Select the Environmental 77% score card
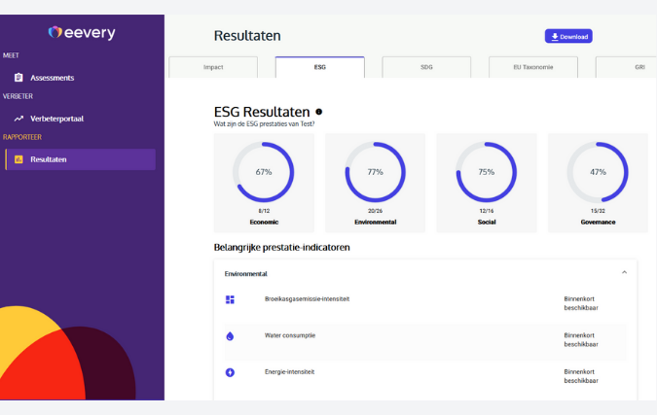Screen dimensions: 657x415 coord(375,183)
